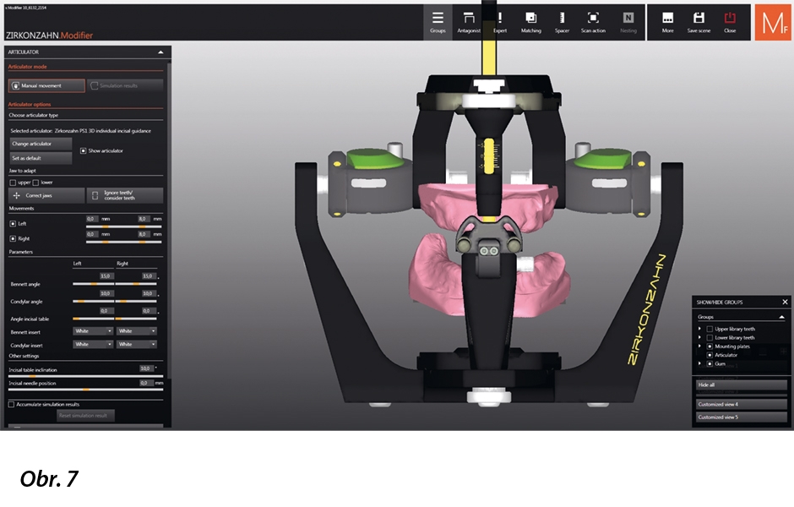Click the Change articulator button
The height and width of the screenshot is (507, 794).
pyautogui.click(x=41, y=144)
